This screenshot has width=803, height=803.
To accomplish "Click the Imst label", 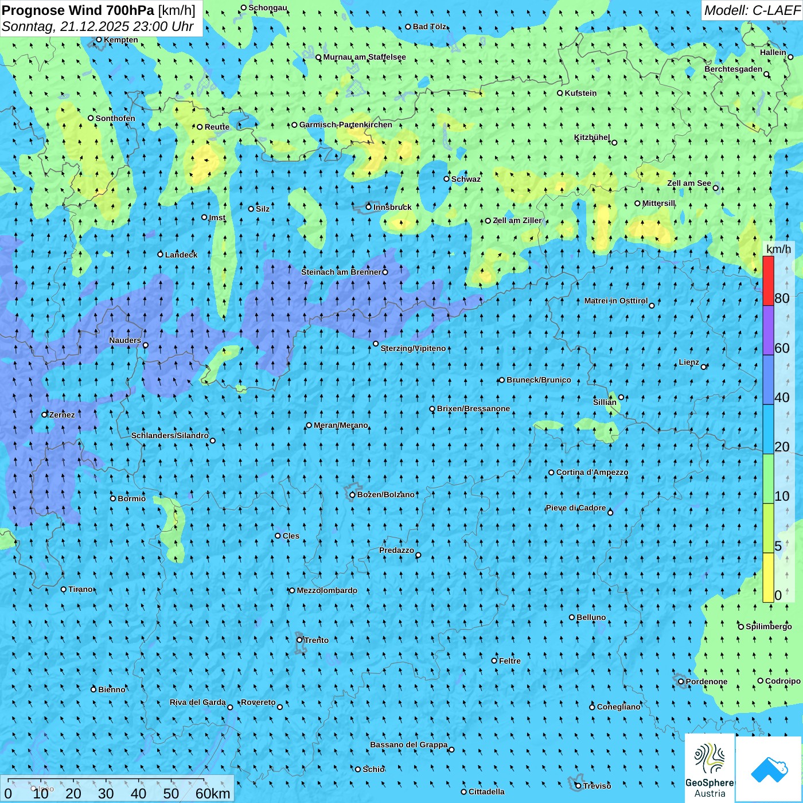I will pos(217,217).
